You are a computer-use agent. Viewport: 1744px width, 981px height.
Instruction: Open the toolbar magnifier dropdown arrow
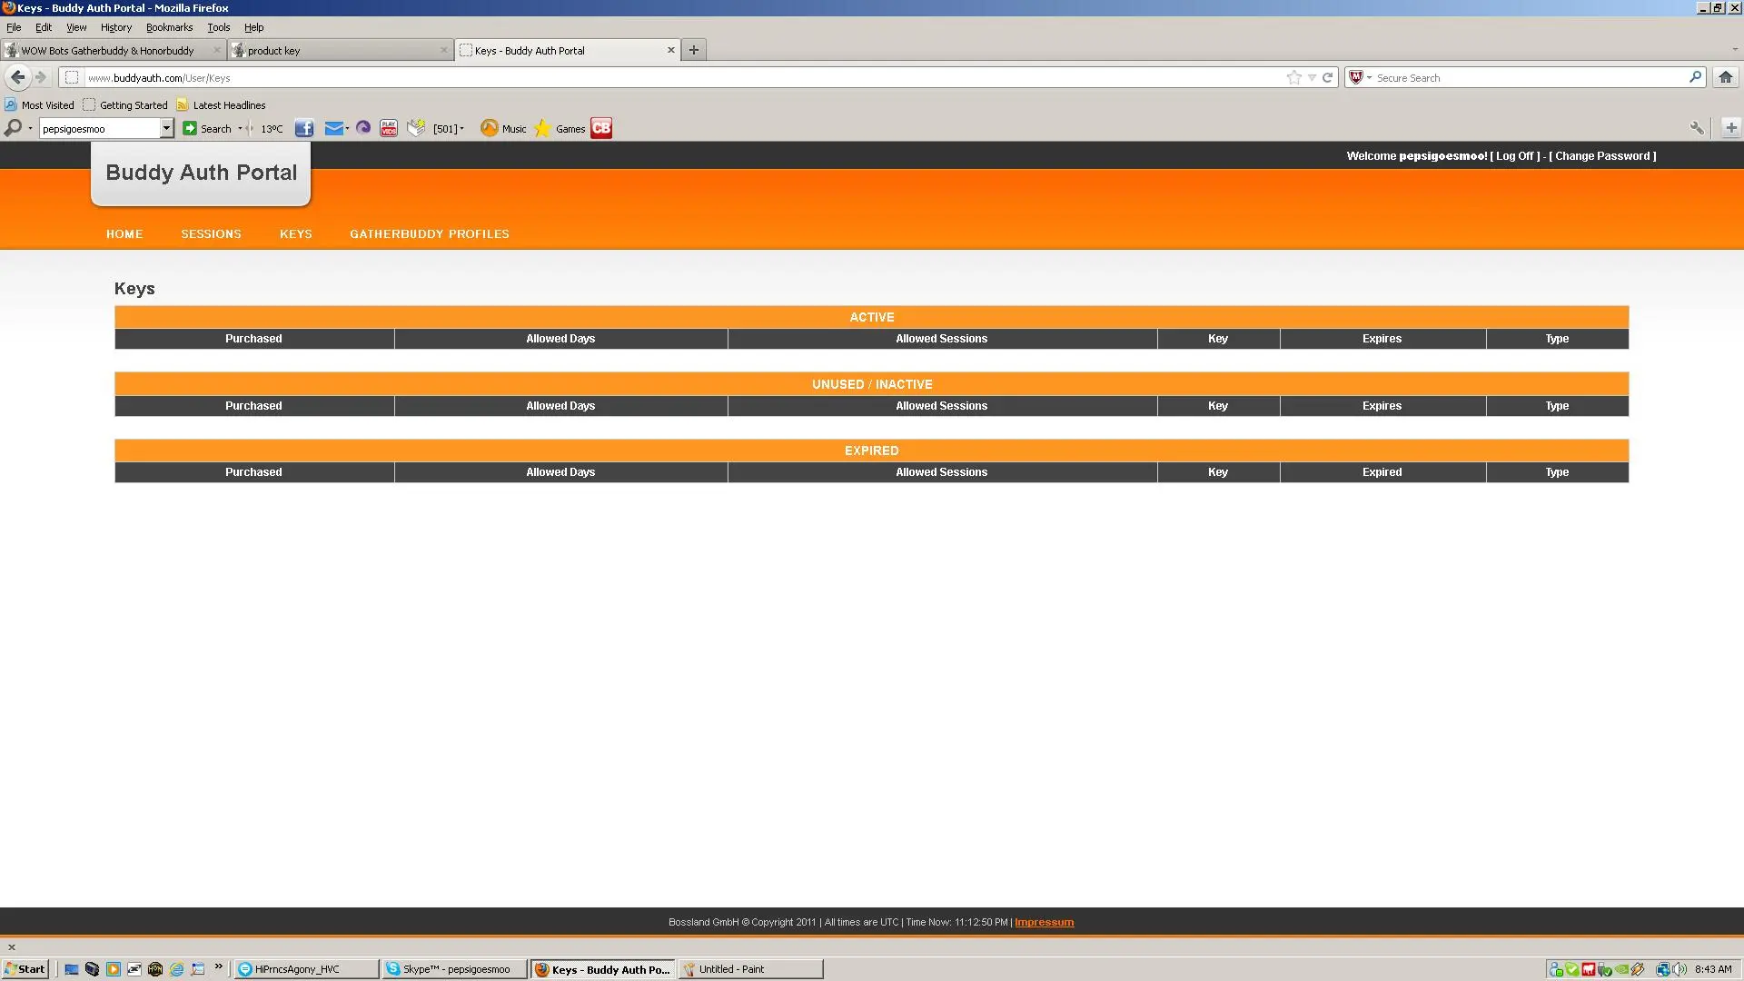[x=30, y=128]
